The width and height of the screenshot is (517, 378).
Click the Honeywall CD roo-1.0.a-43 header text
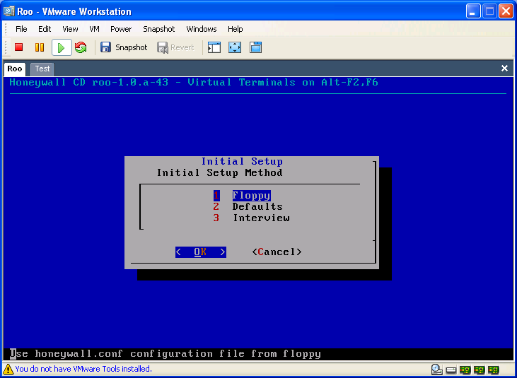(194, 83)
